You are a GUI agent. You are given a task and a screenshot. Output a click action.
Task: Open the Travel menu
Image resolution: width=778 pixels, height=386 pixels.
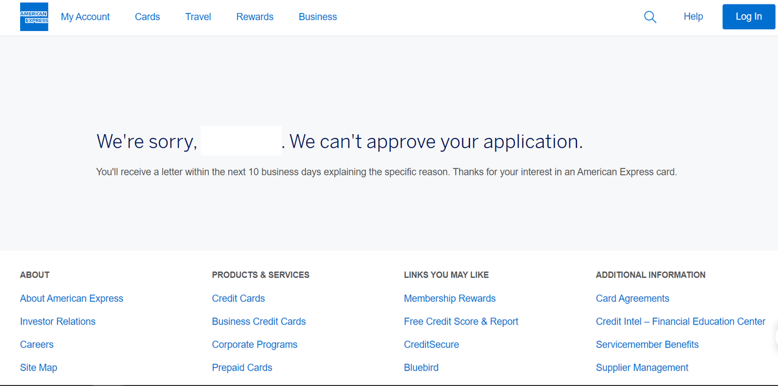point(198,17)
